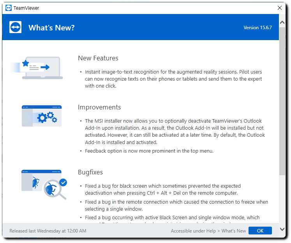Click the scrollbar down arrow

click(x=282, y=229)
